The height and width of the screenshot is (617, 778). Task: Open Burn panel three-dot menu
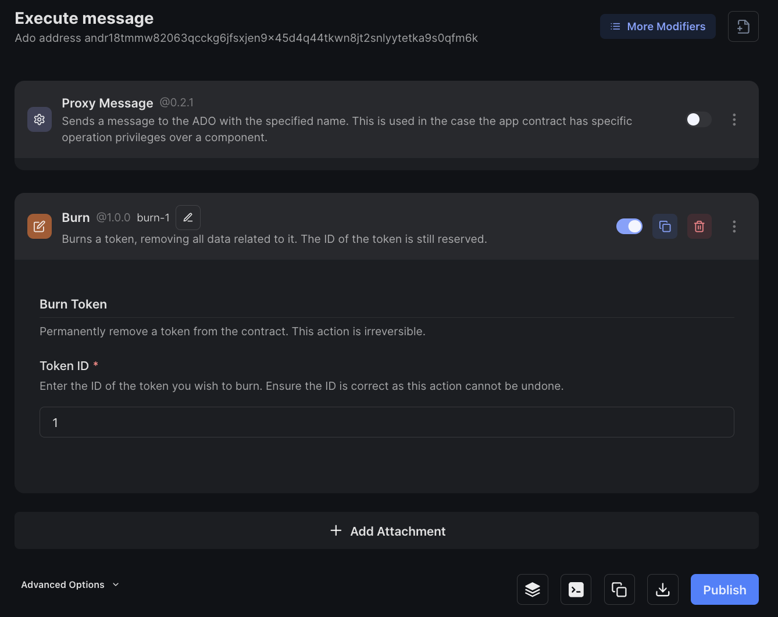click(x=734, y=227)
